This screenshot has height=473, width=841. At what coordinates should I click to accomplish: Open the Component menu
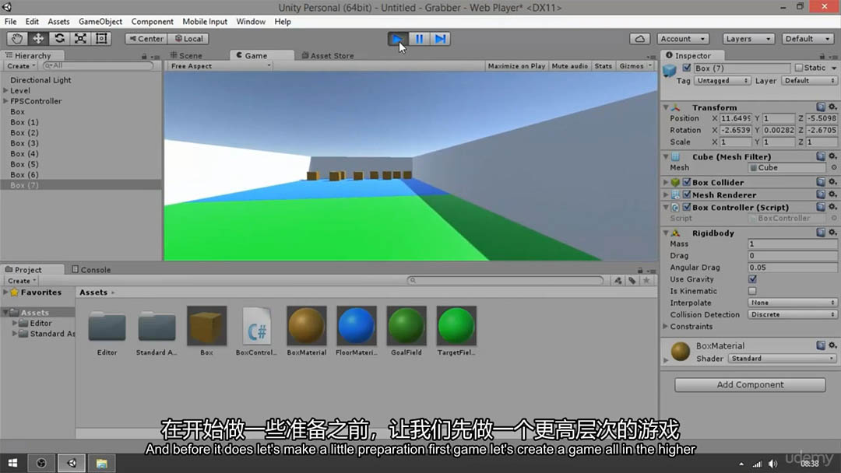click(x=153, y=22)
